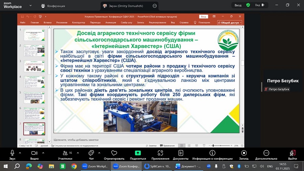Expand audio options arrow next to Звук
This screenshot has height=171, width=304.
point(20,153)
